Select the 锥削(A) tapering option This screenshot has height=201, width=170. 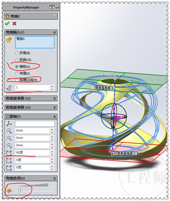pos(17,67)
